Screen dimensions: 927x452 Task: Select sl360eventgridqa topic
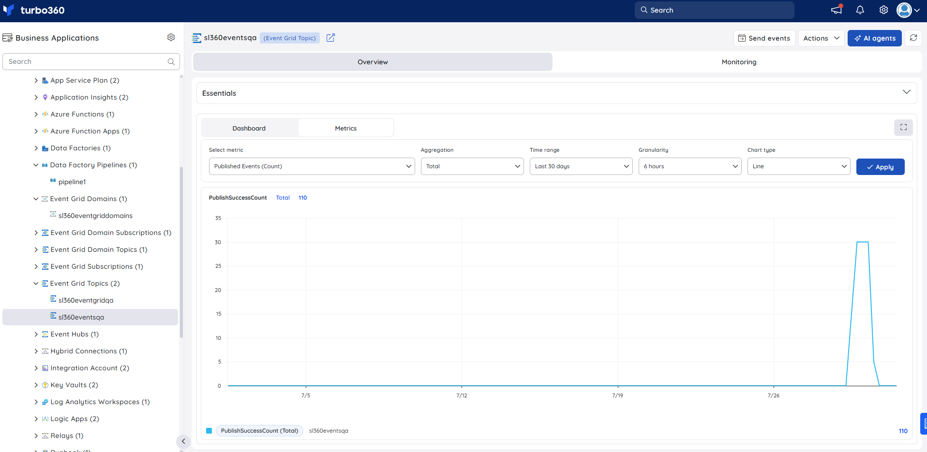[86, 301]
